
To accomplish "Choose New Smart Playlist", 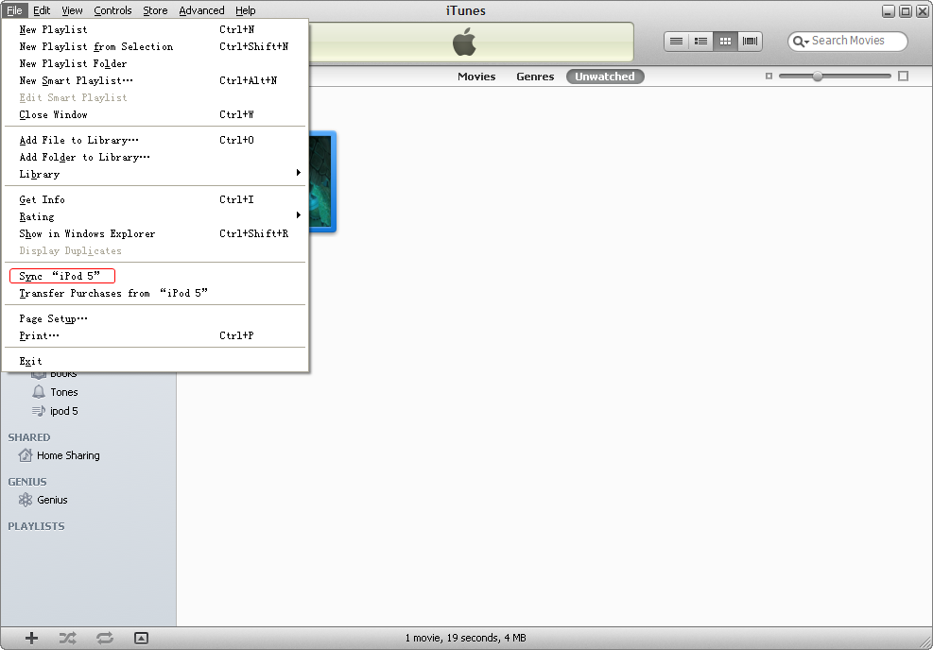I will [x=155, y=81].
